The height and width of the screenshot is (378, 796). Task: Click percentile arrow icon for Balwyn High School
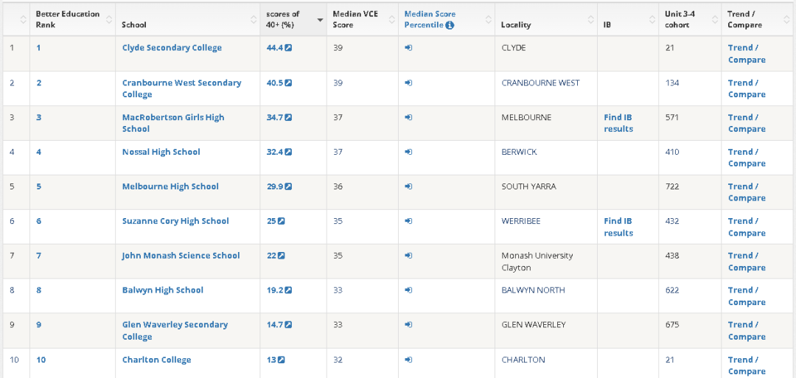pos(408,290)
